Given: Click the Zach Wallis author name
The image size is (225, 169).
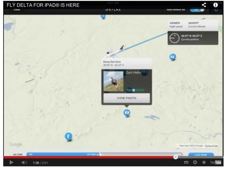Looking at the screenshot, I should (134, 73).
